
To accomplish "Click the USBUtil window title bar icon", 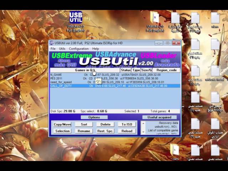I will click(x=51, y=43).
